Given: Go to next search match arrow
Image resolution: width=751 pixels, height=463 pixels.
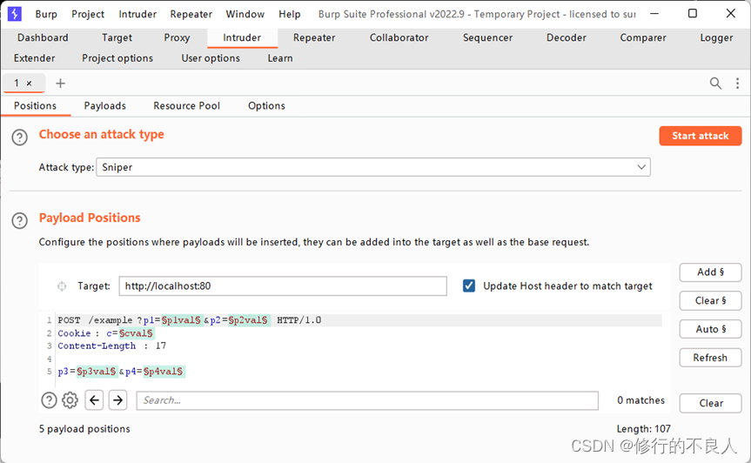Looking at the screenshot, I should (x=117, y=399).
